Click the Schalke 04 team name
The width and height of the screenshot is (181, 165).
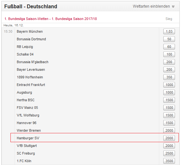[25, 54]
